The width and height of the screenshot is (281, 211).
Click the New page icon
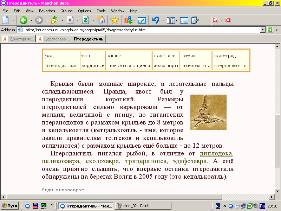[6, 20]
